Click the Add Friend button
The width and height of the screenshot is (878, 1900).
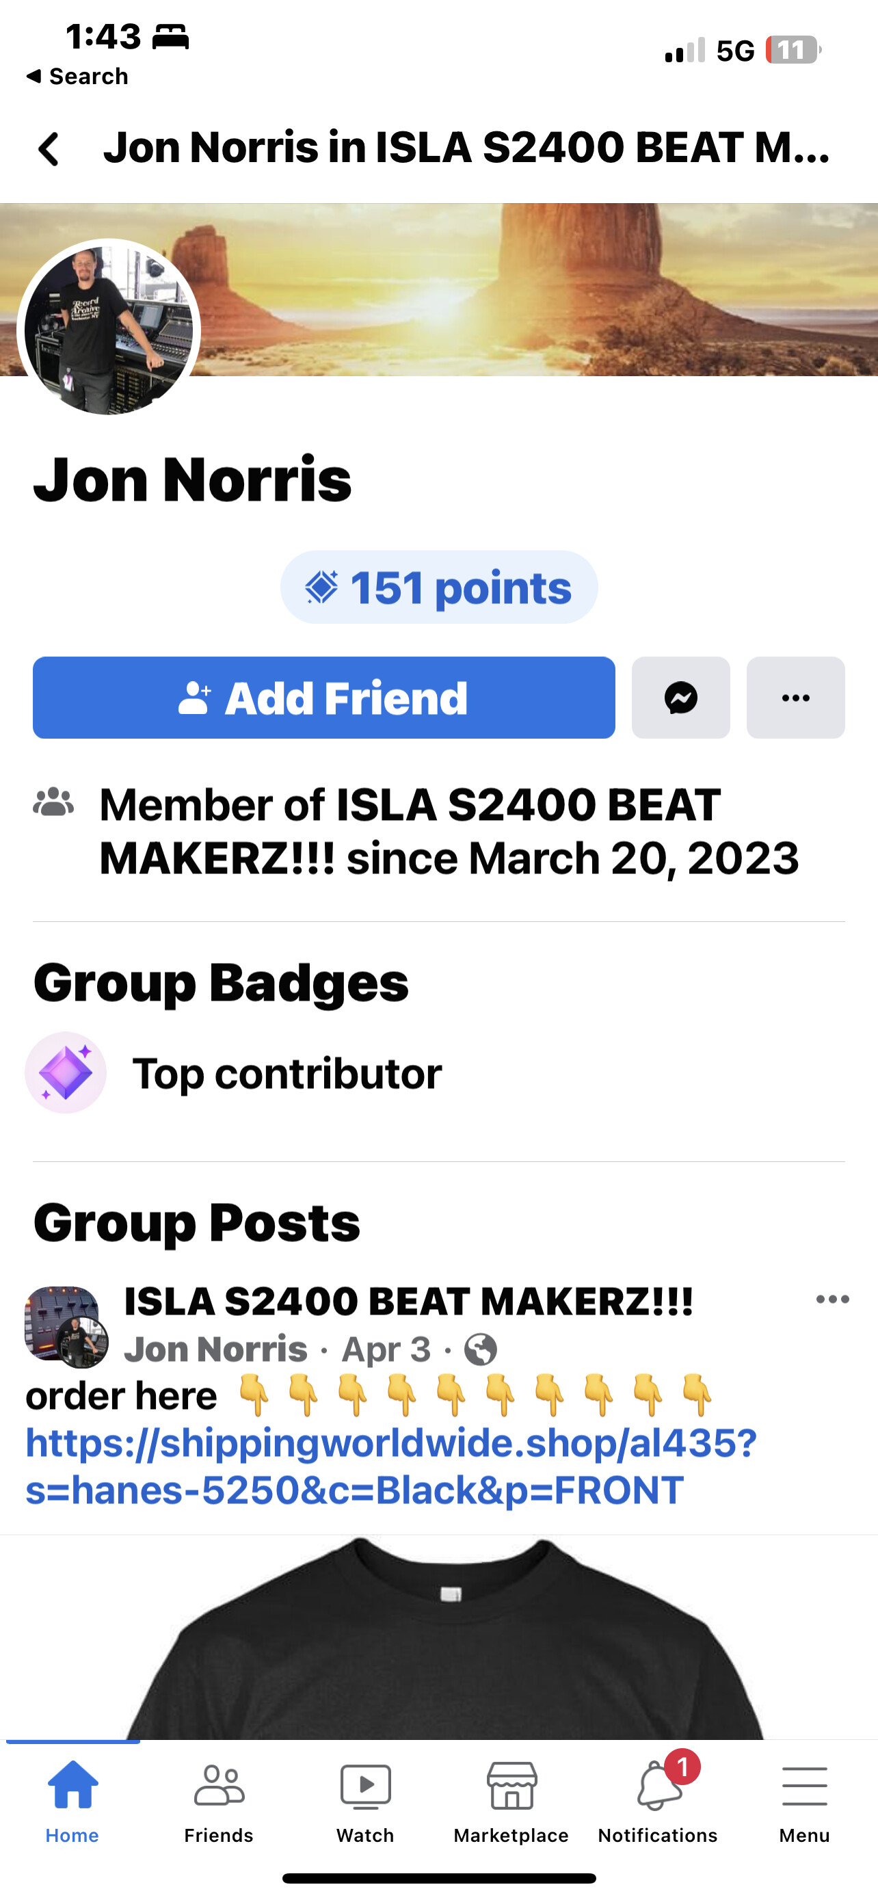[323, 698]
